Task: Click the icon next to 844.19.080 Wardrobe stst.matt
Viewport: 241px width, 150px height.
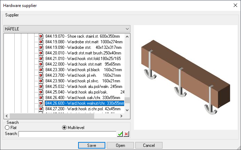Action: (x=40, y=42)
